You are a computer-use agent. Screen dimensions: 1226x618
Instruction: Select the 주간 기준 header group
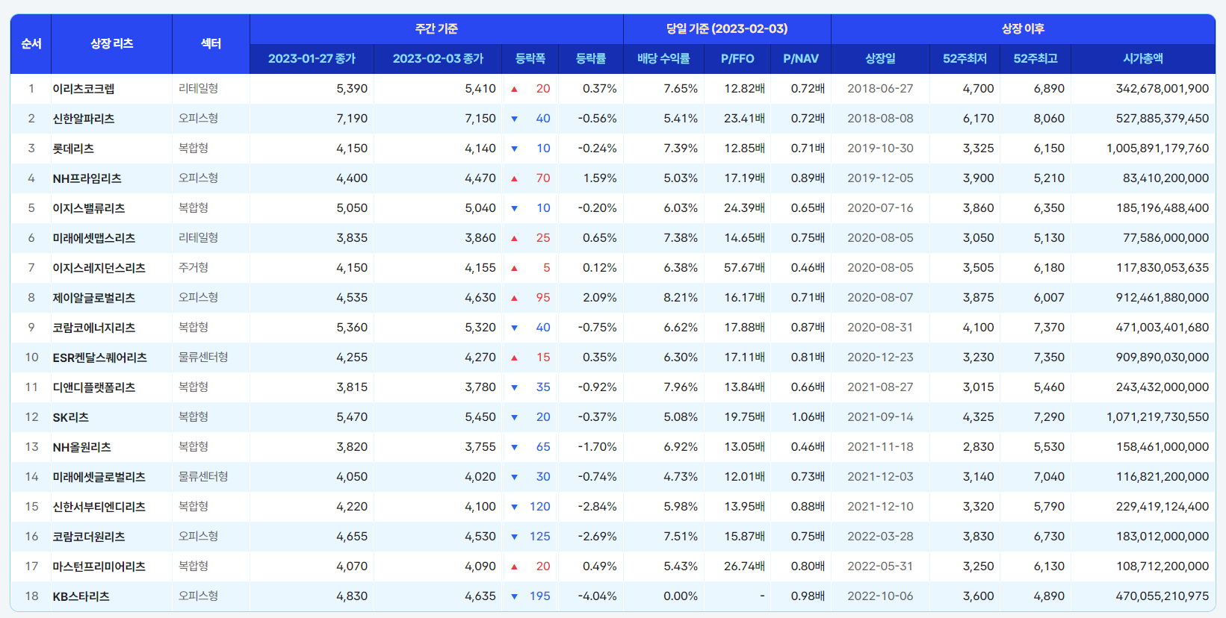point(436,29)
